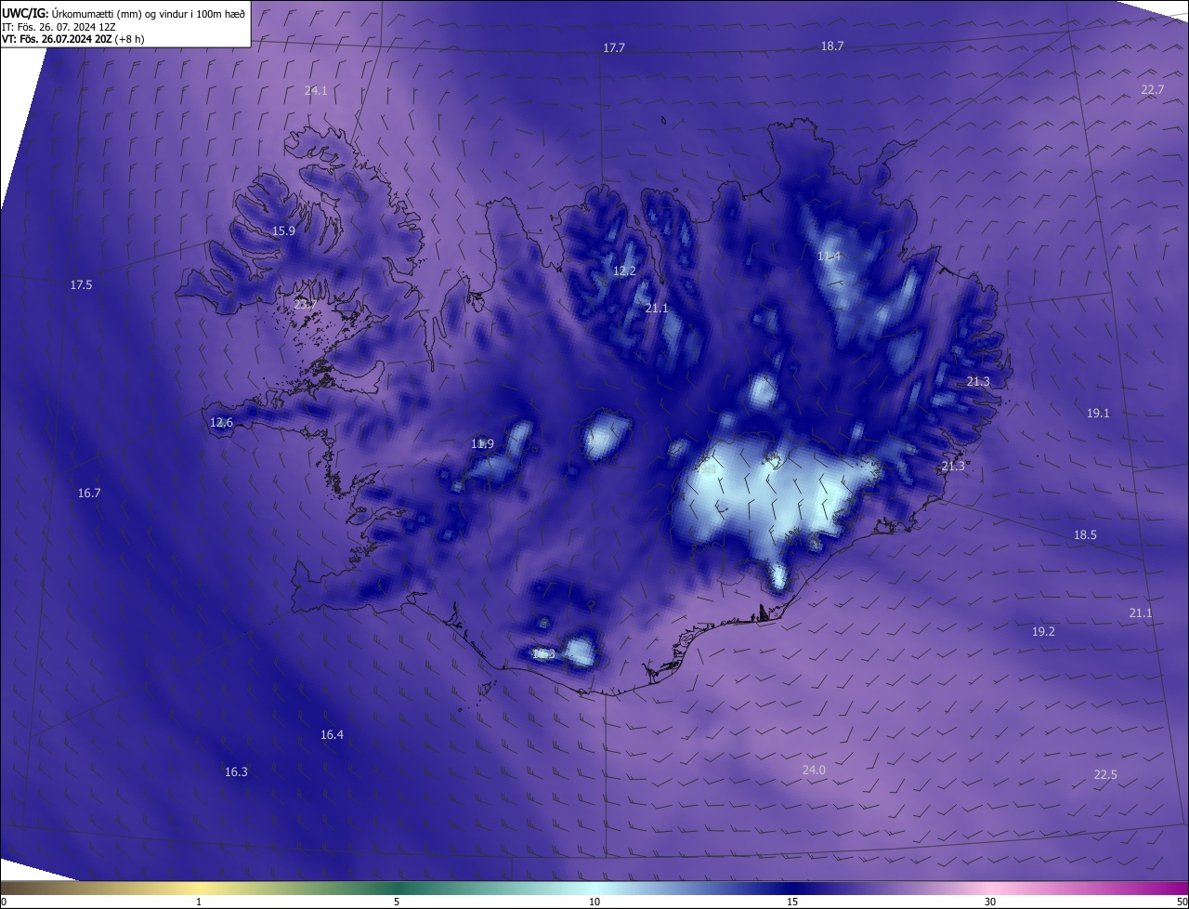This screenshot has height=909, width=1189.
Task: Click the 22.5 value label
Action: 1105,774
